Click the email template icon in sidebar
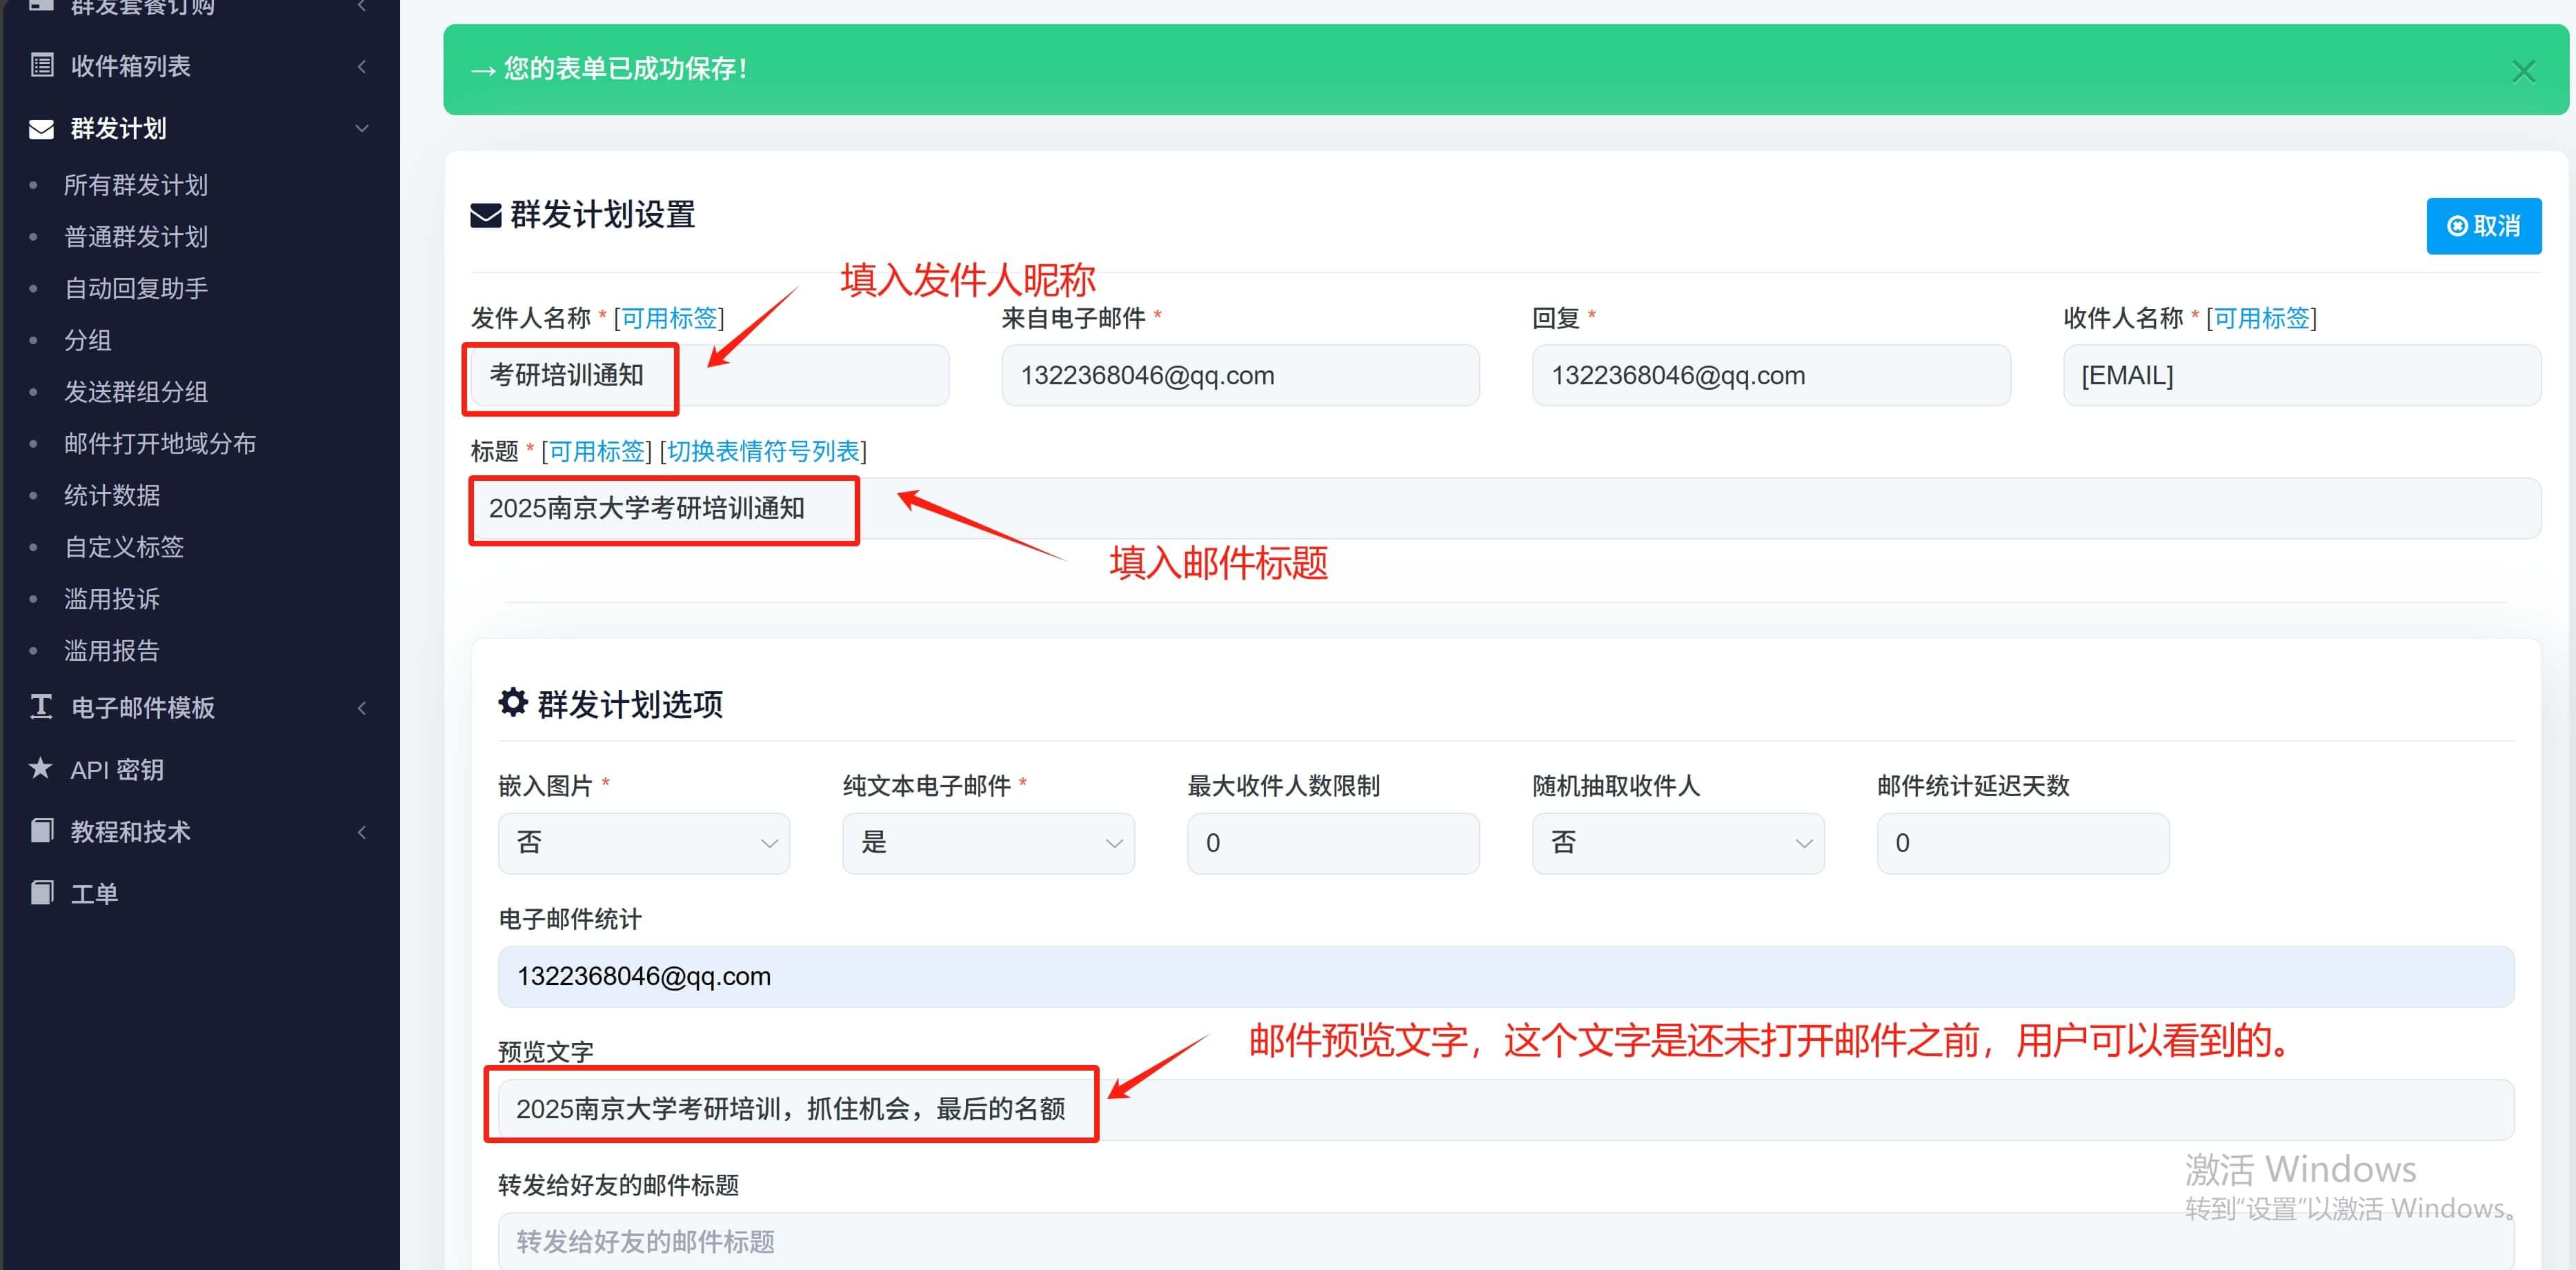 tap(41, 707)
